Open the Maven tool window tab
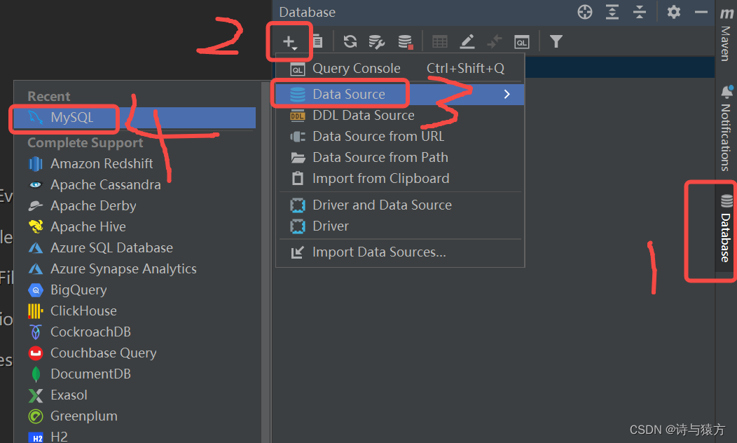This screenshot has width=737, height=443. pos(726,34)
